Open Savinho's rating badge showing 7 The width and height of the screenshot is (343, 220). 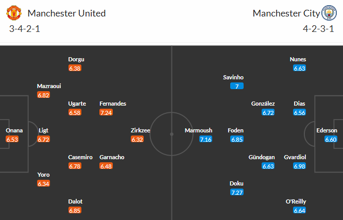(237, 86)
